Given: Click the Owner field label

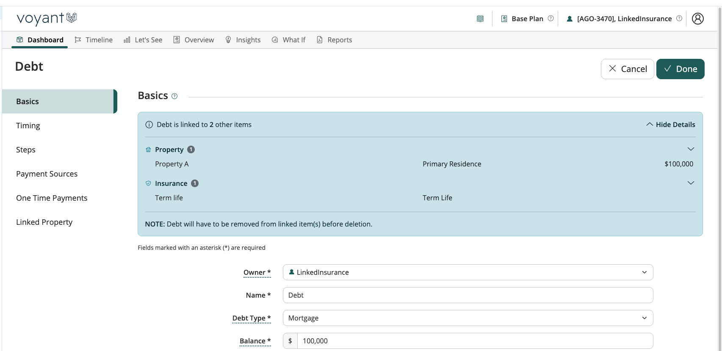Looking at the screenshot, I should click(257, 272).
